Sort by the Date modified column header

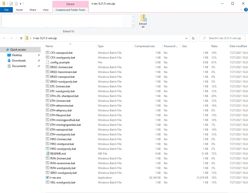click(x=238, y=46)
